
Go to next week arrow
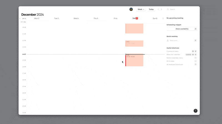point(162,9)
